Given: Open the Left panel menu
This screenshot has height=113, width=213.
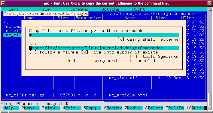Looking at the screenshot, I should [13, 9].
